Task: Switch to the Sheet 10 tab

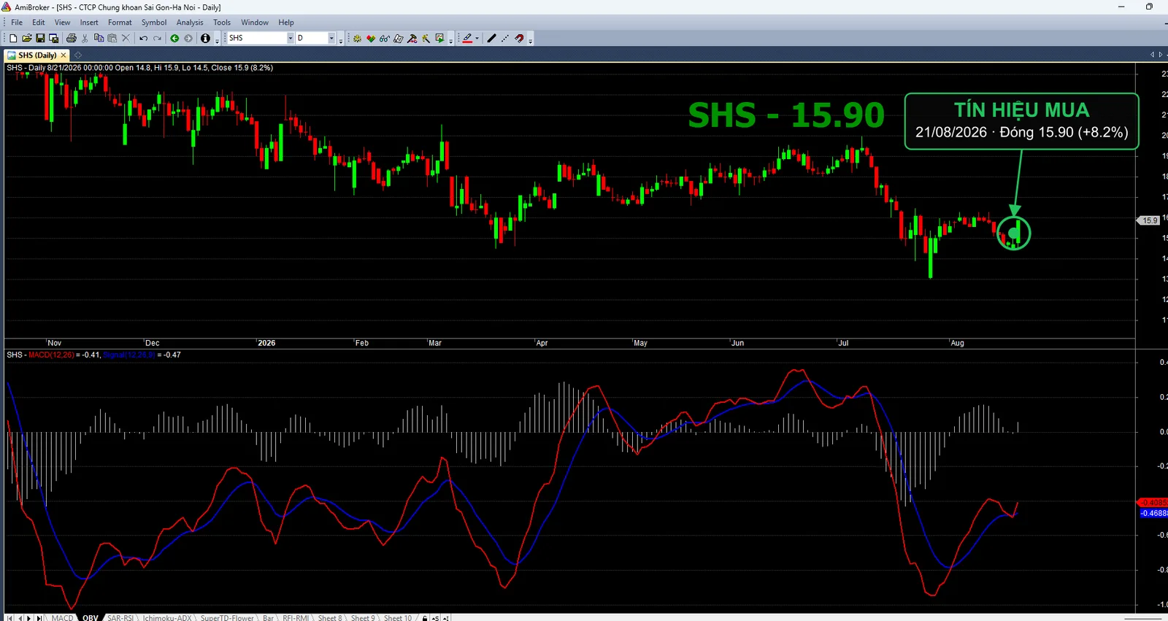Action: click(398, 617)
